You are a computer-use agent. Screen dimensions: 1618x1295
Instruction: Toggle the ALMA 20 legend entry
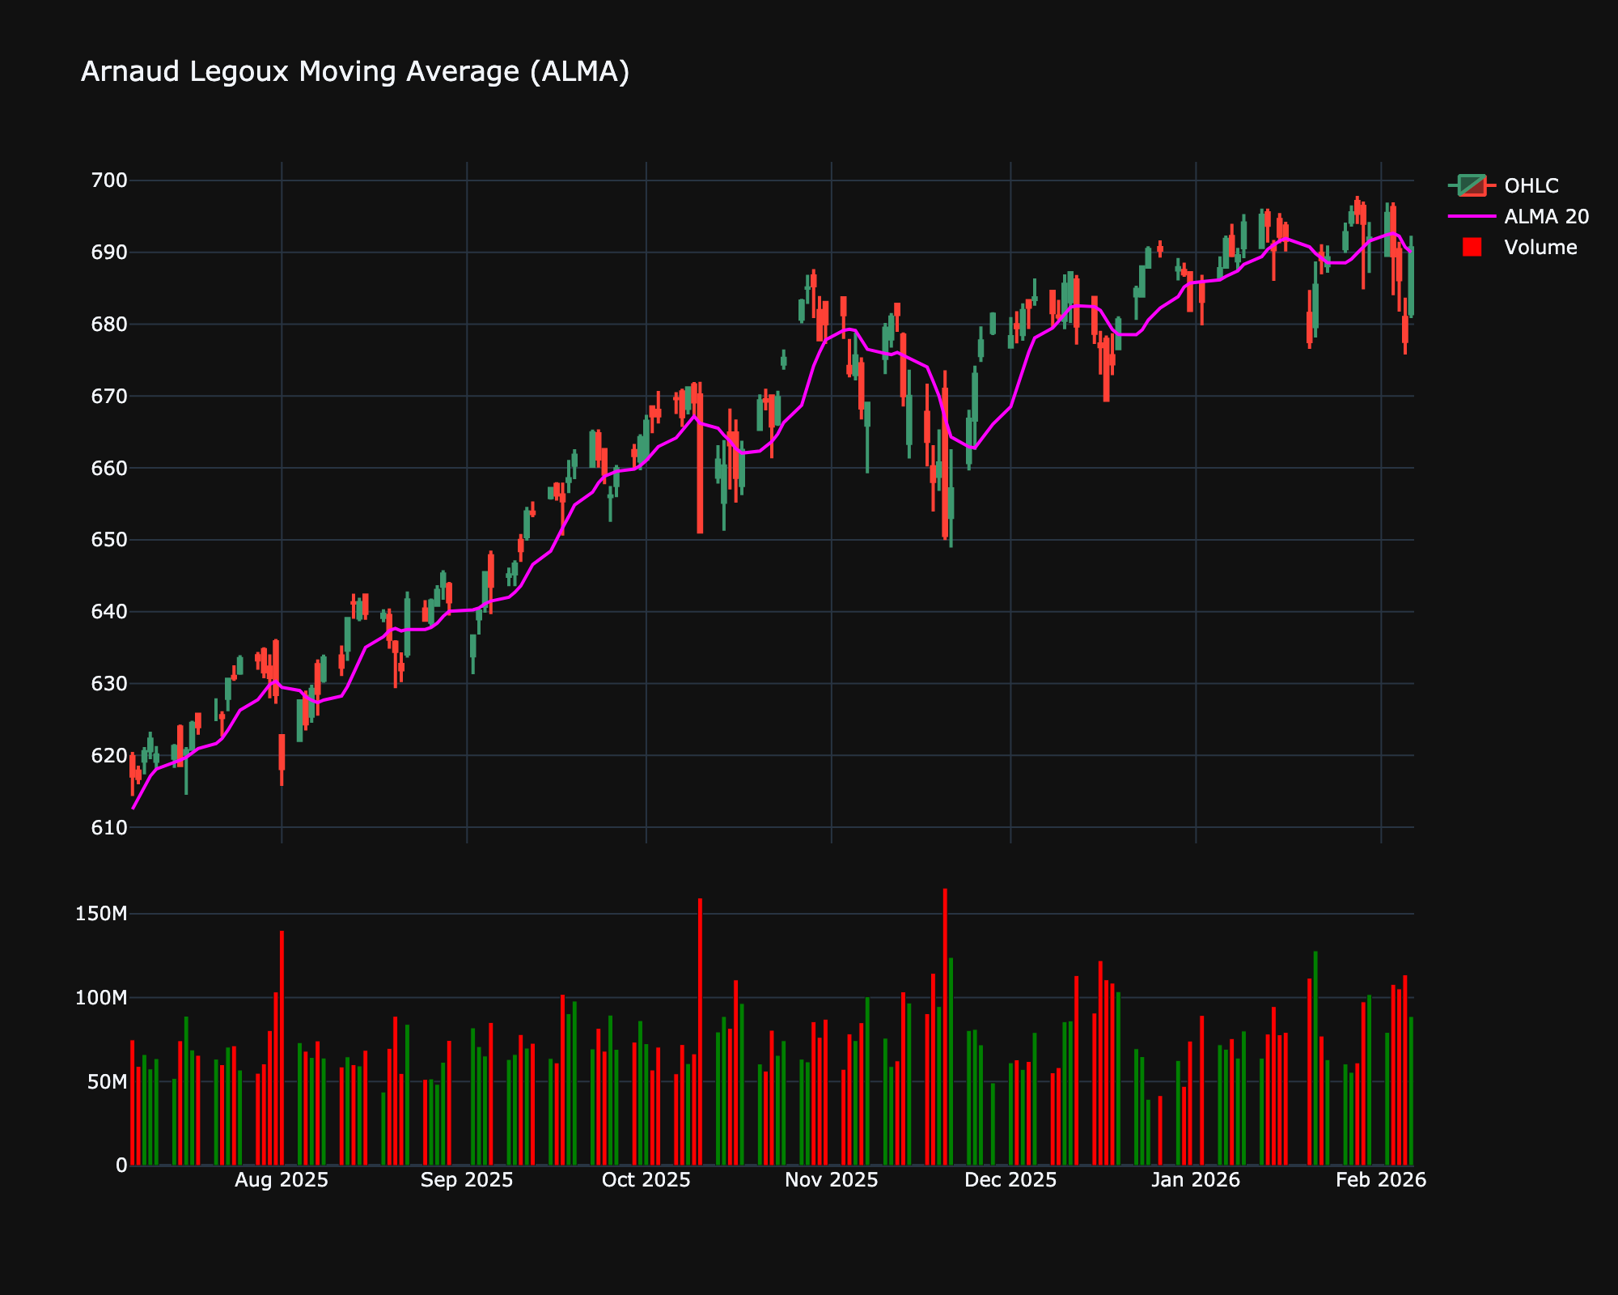(1546, 216)
